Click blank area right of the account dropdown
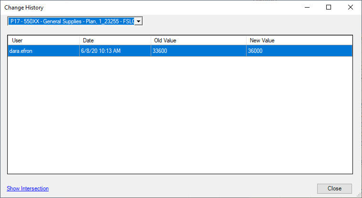 (x=248, y=21)
